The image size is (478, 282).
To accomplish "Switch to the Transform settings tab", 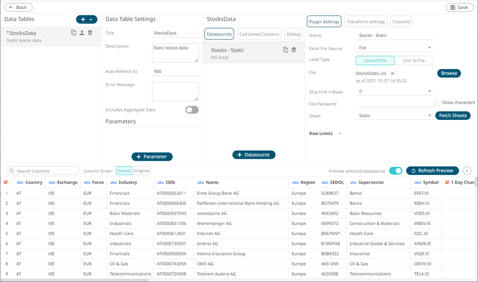I will (x=365, y=22).
